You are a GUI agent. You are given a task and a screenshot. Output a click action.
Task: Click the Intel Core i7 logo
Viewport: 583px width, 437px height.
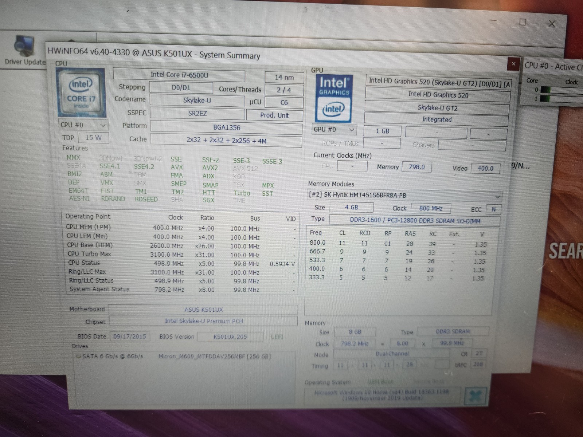pyautogui.click(x=81, y=93)
